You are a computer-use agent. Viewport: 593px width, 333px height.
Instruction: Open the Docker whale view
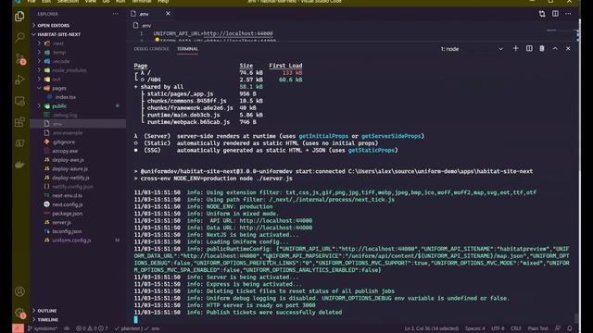pos(19,165)
